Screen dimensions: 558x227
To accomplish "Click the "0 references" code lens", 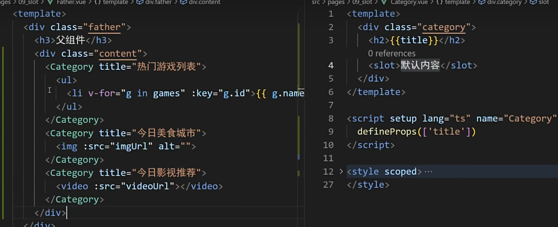I will [x=391, y=53].
